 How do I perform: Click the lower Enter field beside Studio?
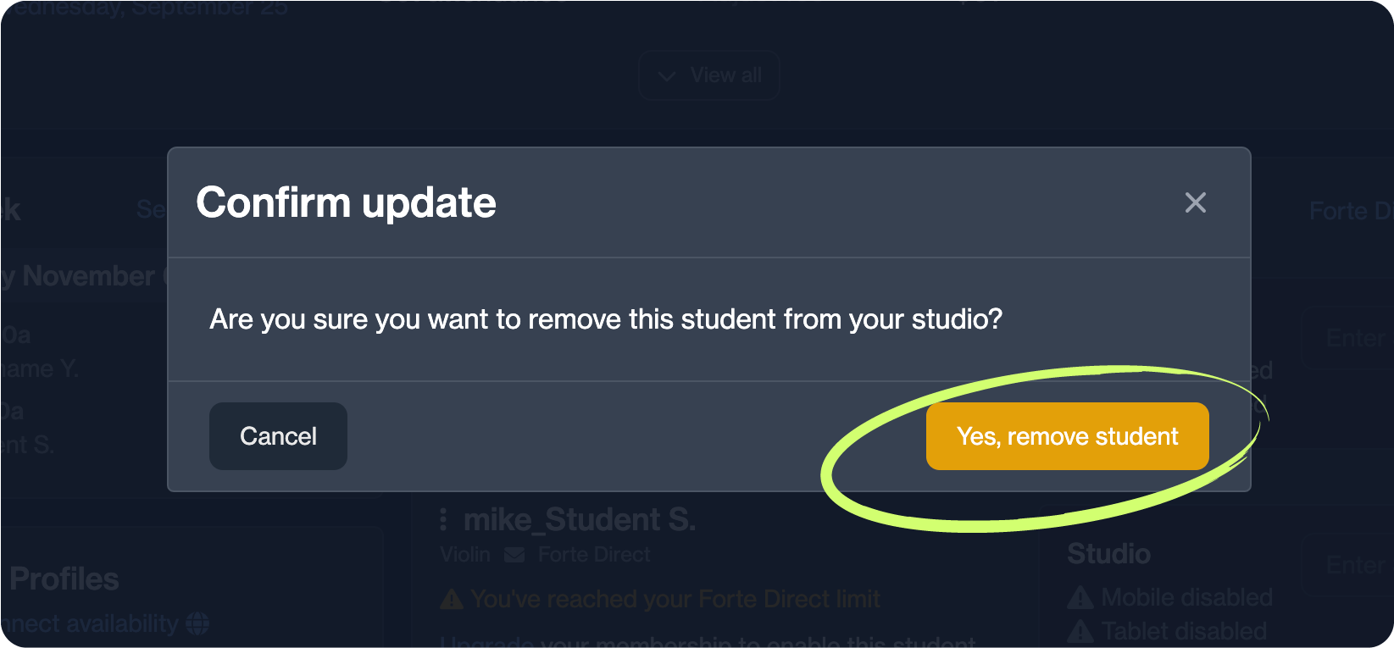coord(1352,565)
